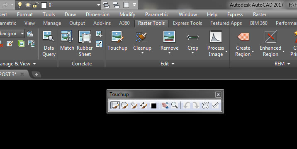Image resolution: width=297 pixels, height=149 pixels.
Task: Switch to the A360 ribbon tab
Action: tap(124, 23)
